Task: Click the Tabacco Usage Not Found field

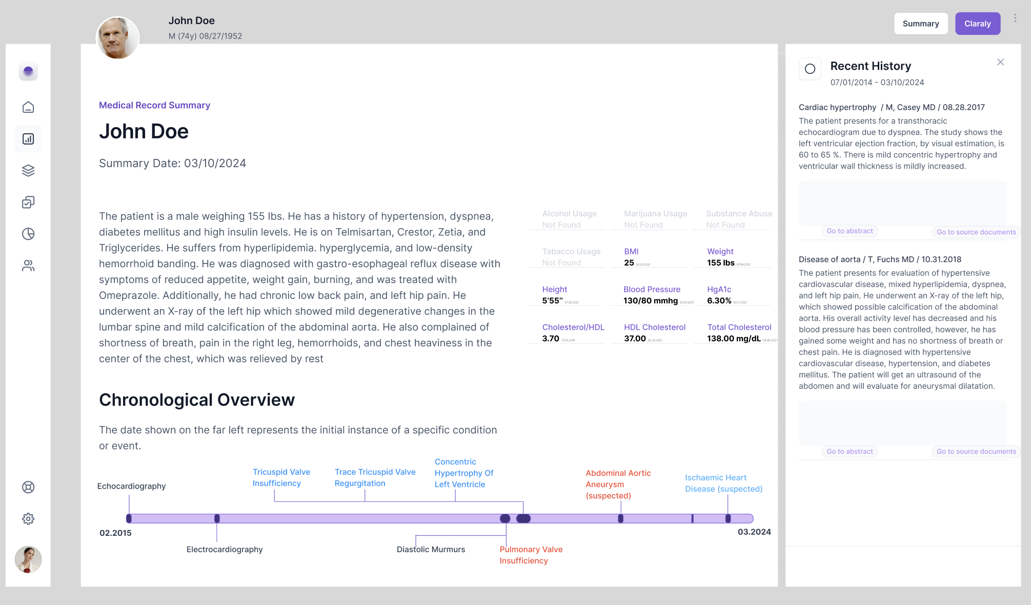Action: (571, 257)
